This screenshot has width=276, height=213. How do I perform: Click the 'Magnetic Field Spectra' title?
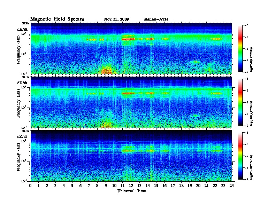(x=57, y=19)
